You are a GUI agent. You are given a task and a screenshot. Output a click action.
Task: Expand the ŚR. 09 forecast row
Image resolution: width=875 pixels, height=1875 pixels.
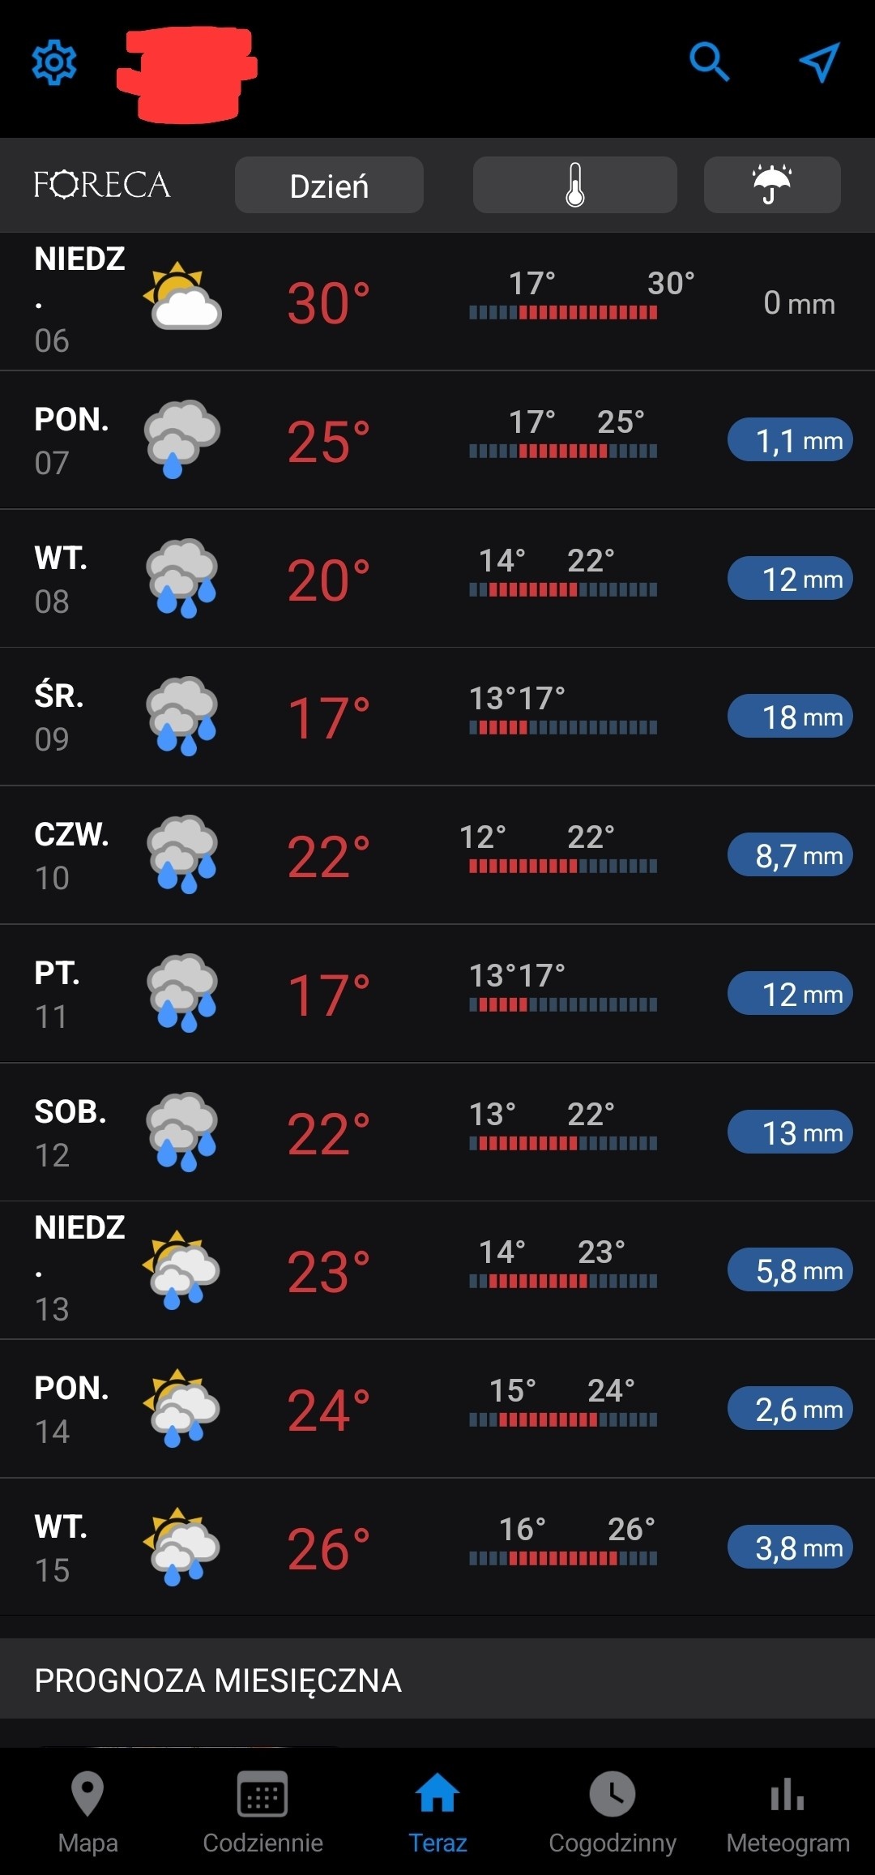[437, 717]
